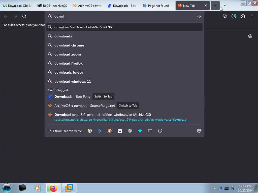Show hidden system tray icons arrow
The width and height of the screenshot is (258, 193).
pos(214,188)
